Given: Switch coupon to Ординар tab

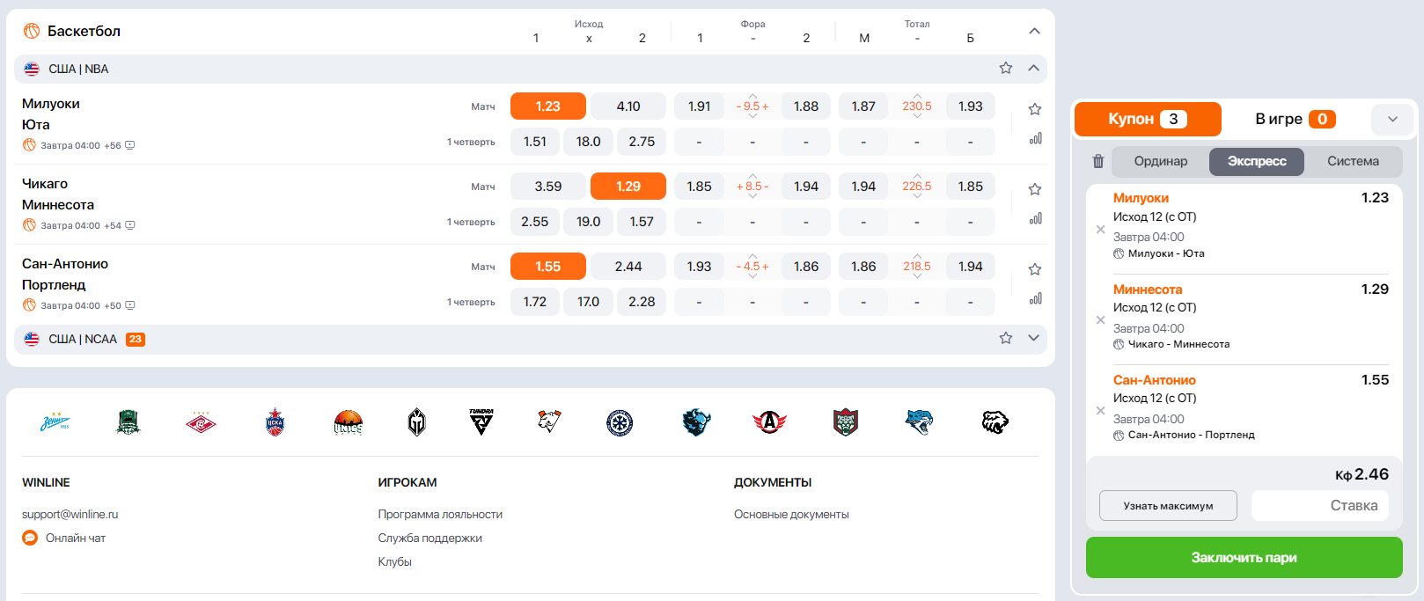Looking at the screenshot, I should (1161, 161).
